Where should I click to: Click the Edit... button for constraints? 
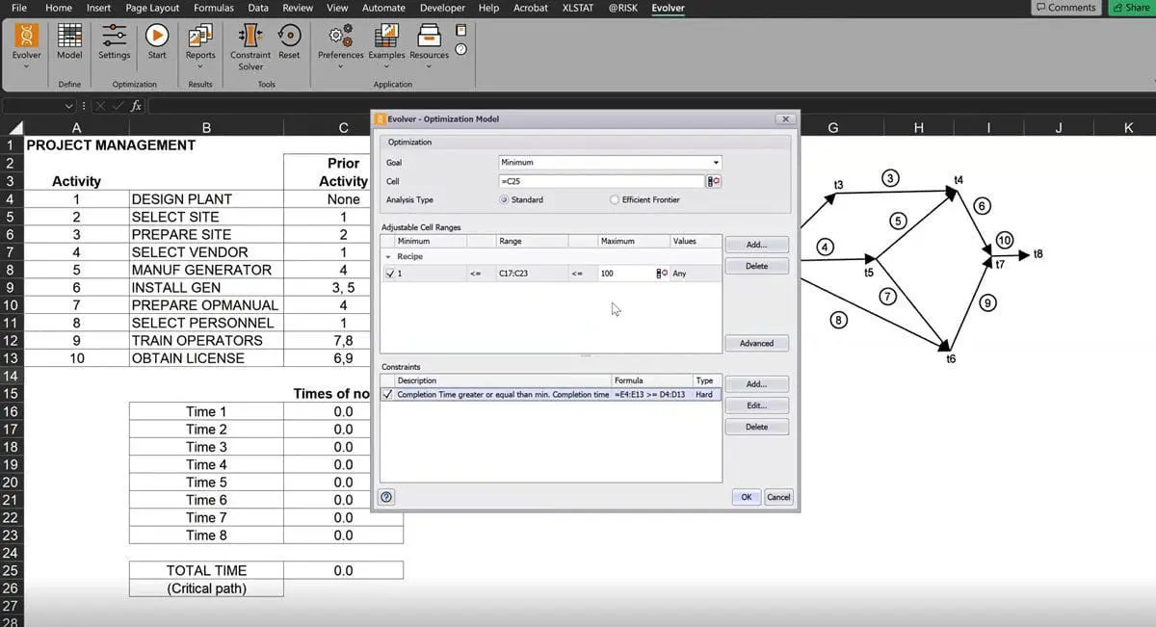tap(756, 405)
